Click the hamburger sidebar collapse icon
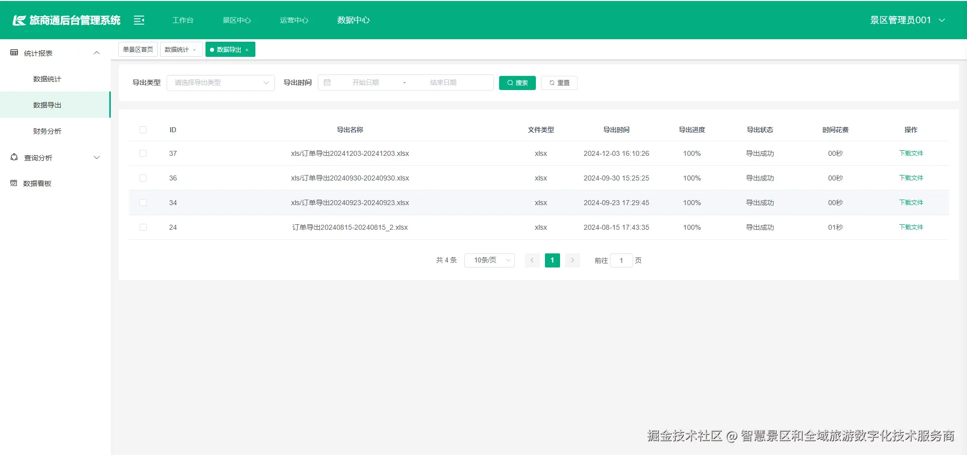This screenshot has height=455, width=967. (139, 20)
